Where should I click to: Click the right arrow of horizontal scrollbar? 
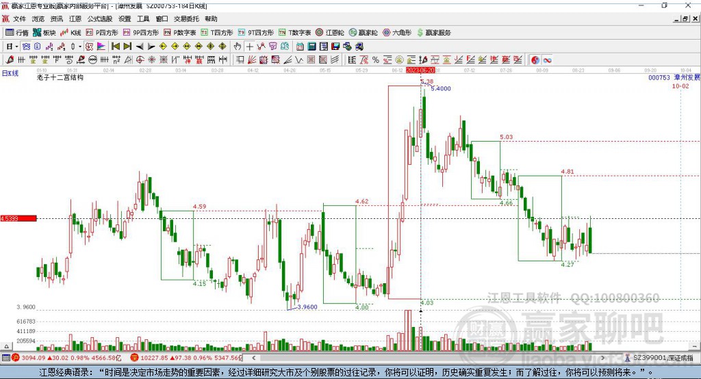point(602,358)
